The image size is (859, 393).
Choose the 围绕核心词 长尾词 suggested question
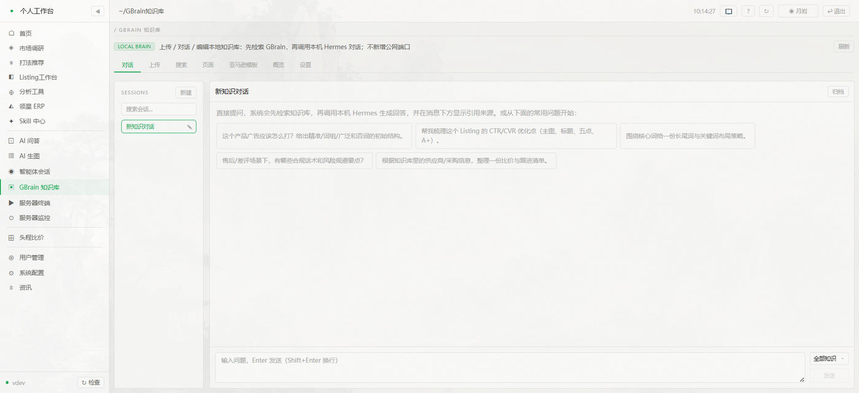687,136
